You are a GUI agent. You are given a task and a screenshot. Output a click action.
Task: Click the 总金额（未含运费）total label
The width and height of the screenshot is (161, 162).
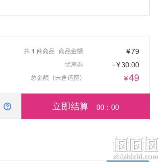pos(57,78)
